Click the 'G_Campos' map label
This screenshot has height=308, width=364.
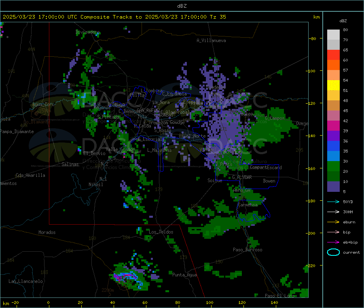point(275,118)
